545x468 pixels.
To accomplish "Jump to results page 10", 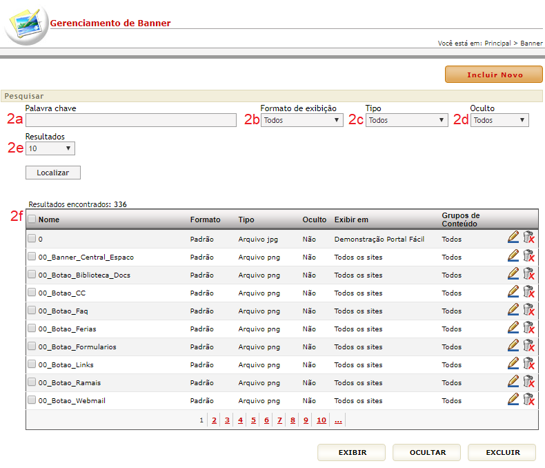I will (x=321, y=420).
